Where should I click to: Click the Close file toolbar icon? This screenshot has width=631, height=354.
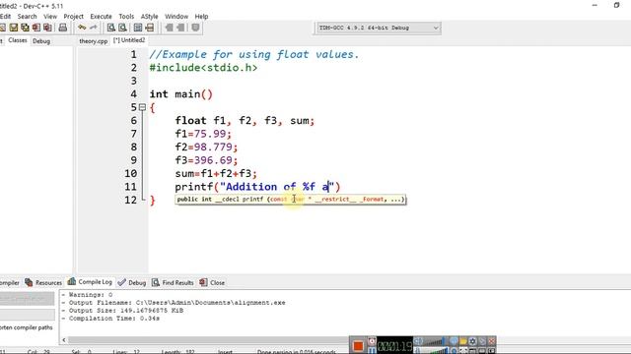pyautogui.click(x=36, y=28)
